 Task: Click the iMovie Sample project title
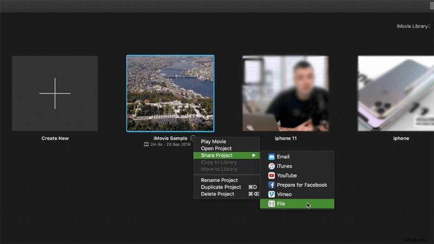point(170,138)
